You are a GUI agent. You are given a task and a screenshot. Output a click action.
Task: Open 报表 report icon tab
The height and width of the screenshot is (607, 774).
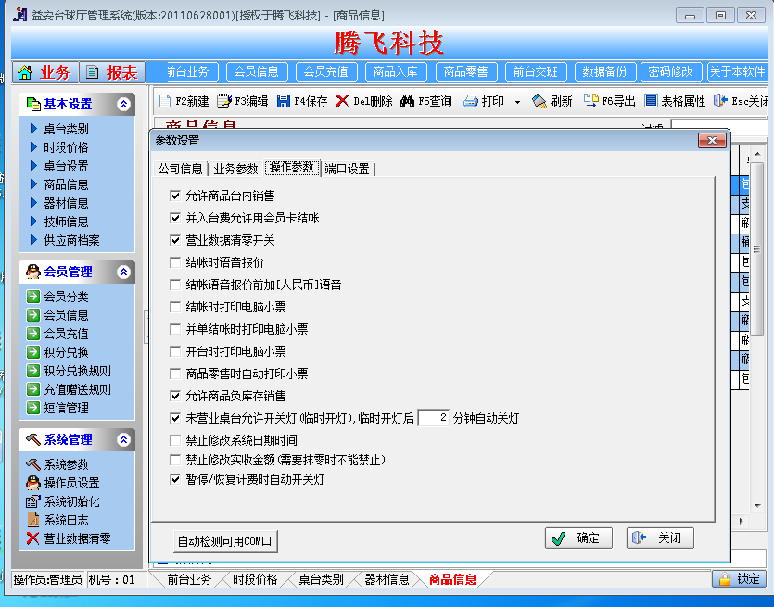pyautogui.click(x=112, y=72)
